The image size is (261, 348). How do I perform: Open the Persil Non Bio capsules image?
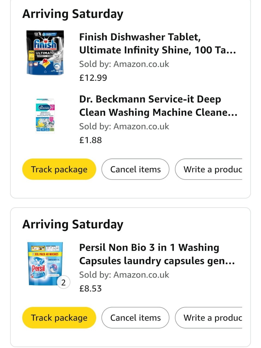45,263
